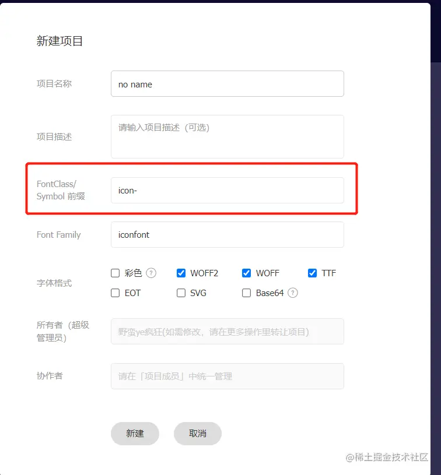This screenshot has height=475, width=441.
Task: Click the 新建项目 dialog title
Action: pos(60,41)
